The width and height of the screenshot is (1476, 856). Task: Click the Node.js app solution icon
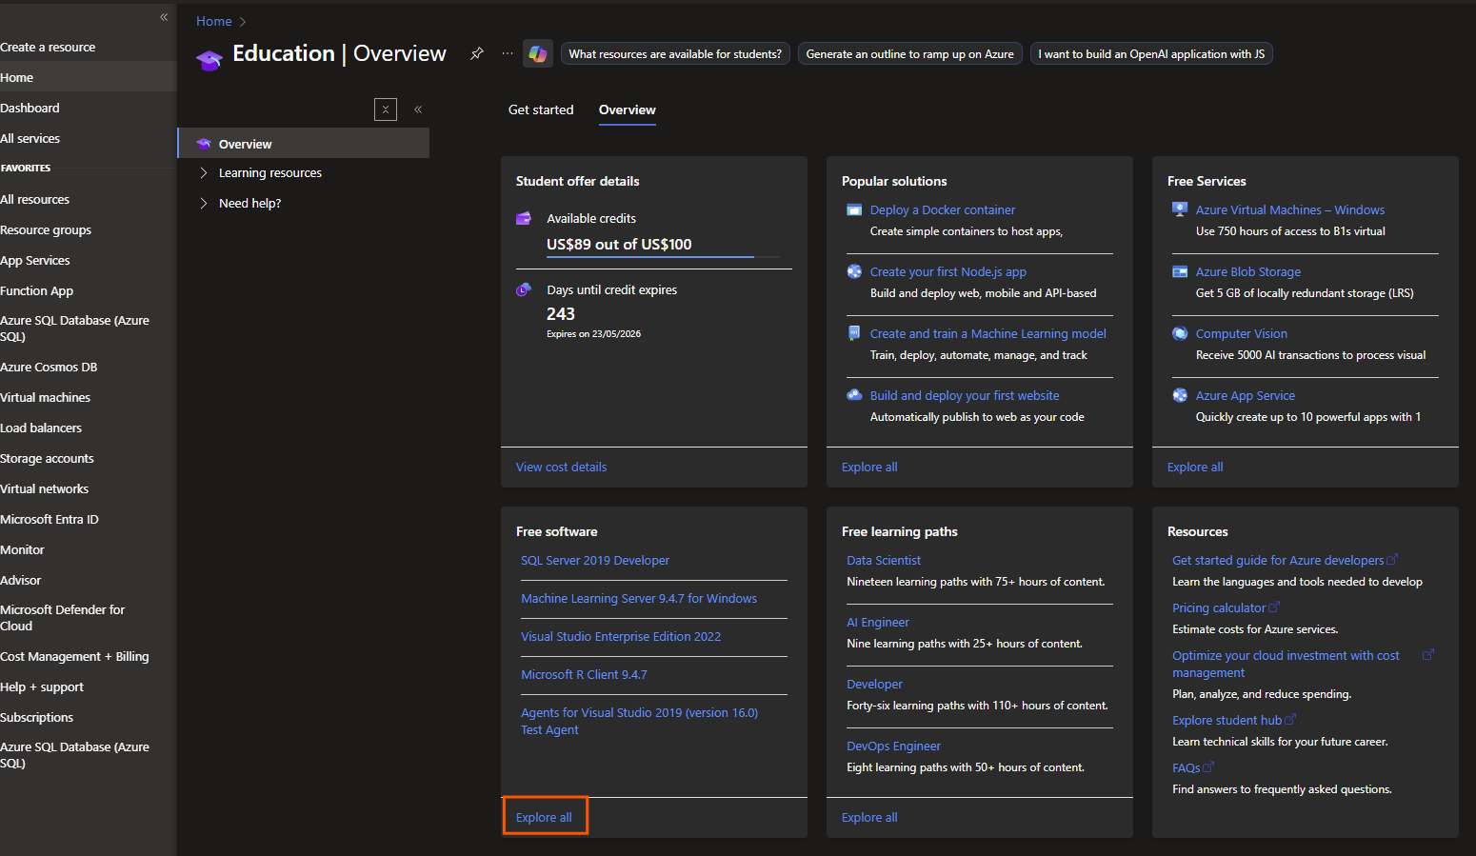click(x=854, y=271)
